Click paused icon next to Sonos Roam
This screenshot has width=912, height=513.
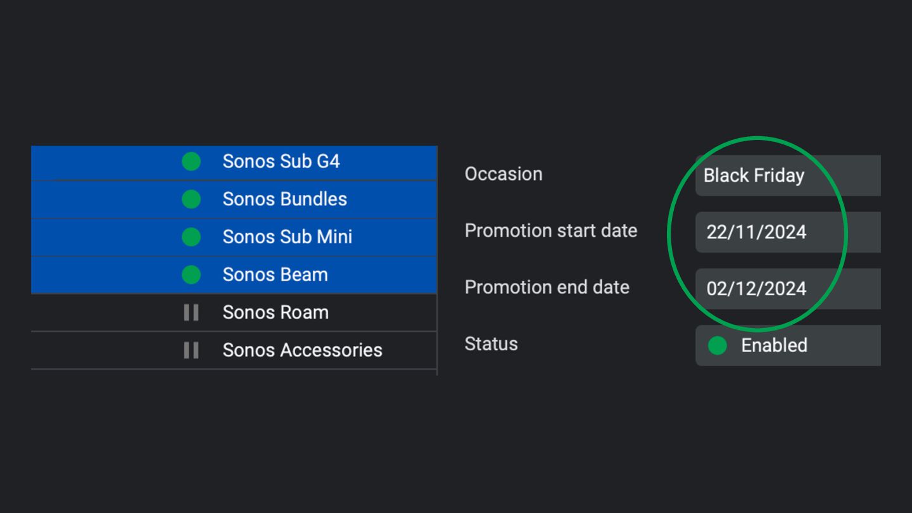(x=191, y=312)
